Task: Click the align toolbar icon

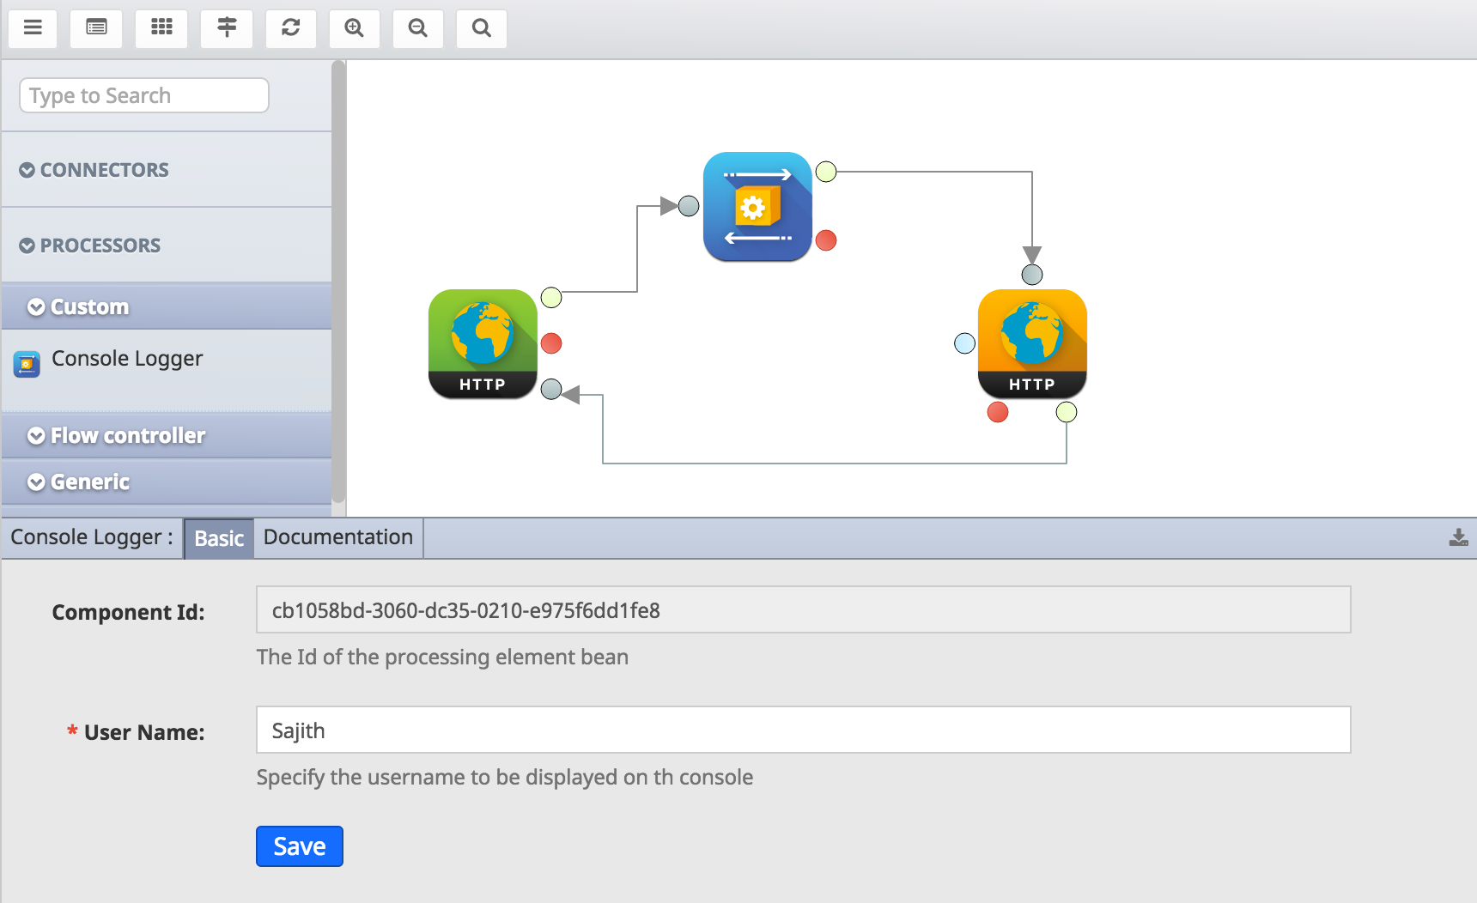Action: click(227, 28)
